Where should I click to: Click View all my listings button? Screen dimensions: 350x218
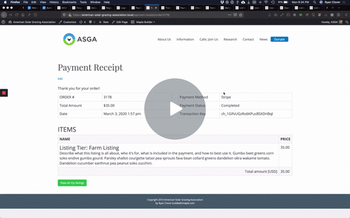click(72, 183)
